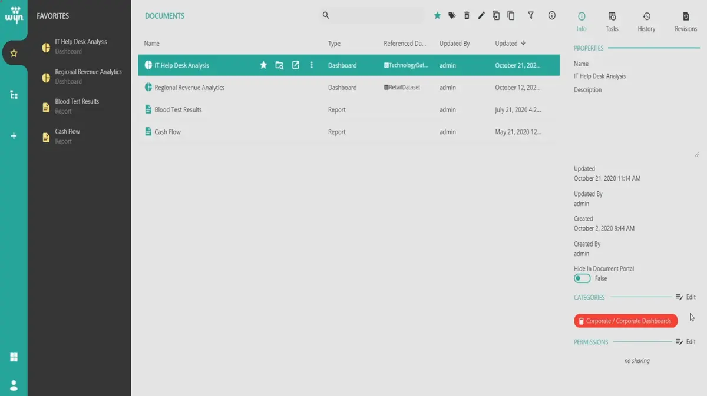This screenshot has width=707, height=396.
Task: Click Edit next to Categories
Action: (686, 297)
